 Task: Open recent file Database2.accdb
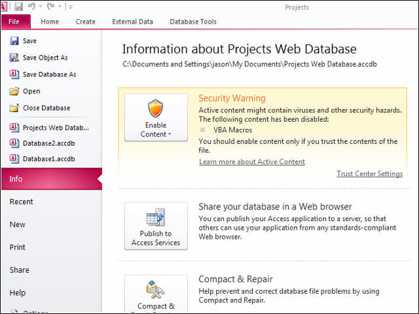pyautogui.click(x=49, y=143)
